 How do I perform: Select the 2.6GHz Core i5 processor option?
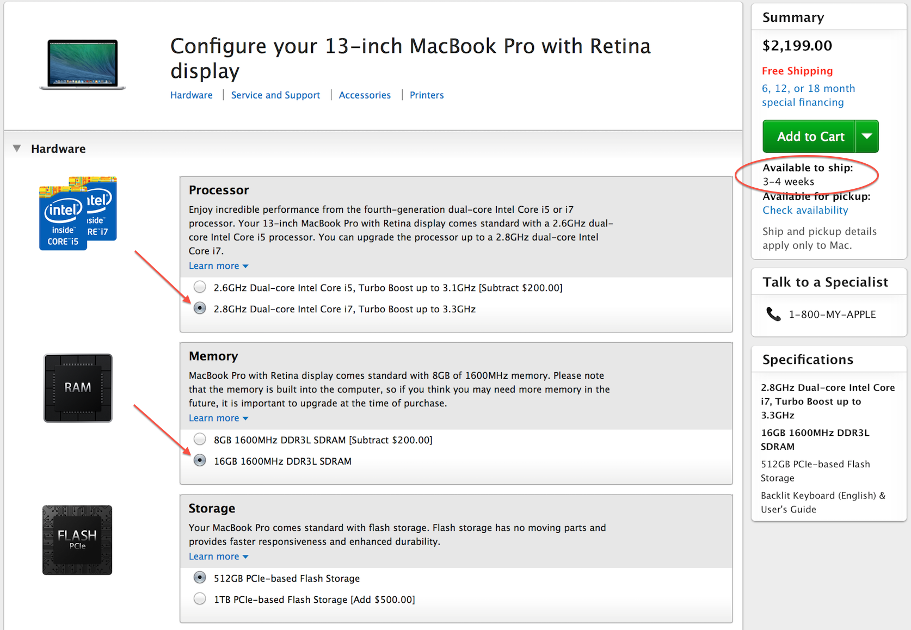pos(200,287)
